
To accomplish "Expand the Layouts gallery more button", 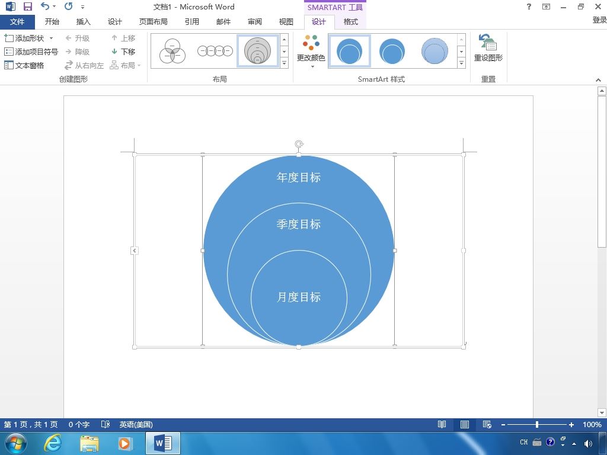I will (x=284, y=63).
